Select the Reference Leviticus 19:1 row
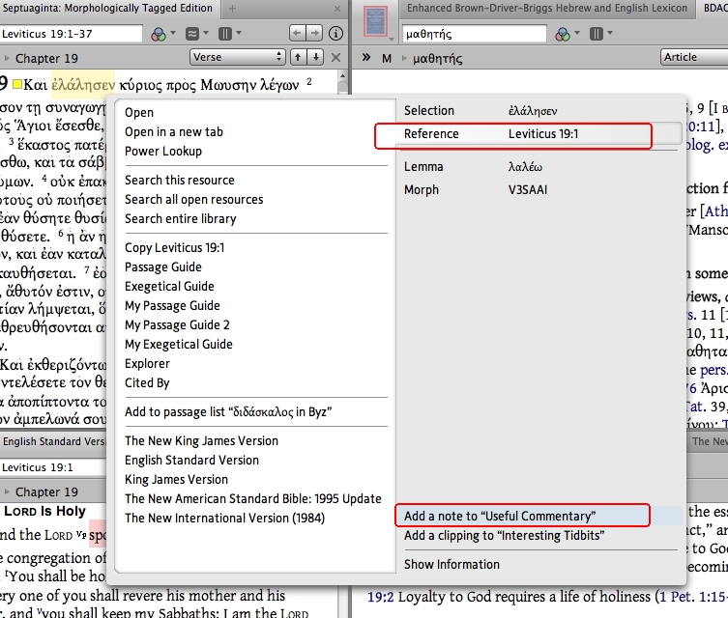728x618 pixels. (x=539, y=134)
